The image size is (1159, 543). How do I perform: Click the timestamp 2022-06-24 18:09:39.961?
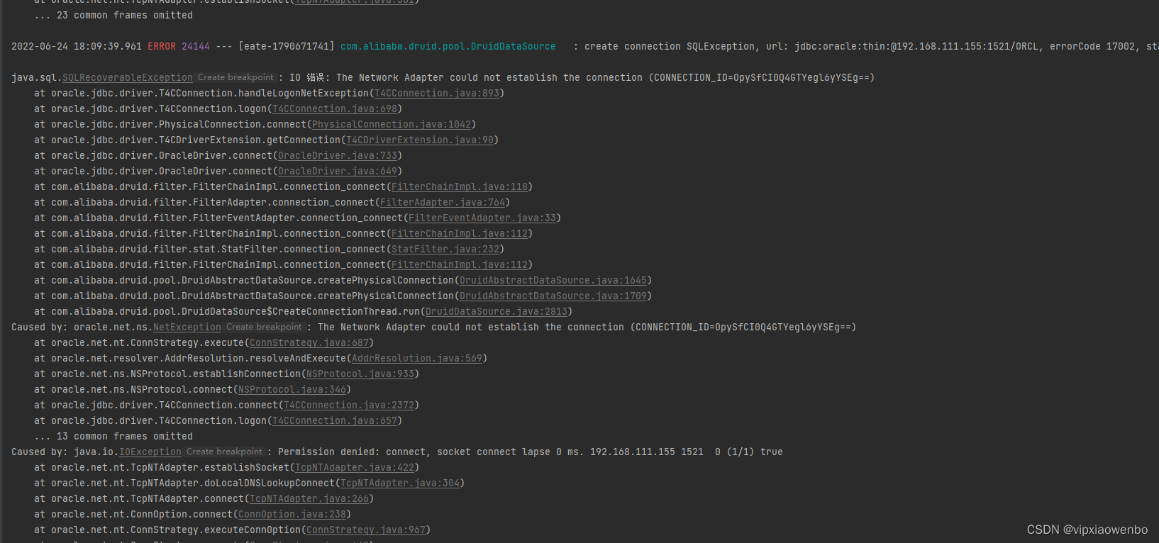[x=77, y=47]
